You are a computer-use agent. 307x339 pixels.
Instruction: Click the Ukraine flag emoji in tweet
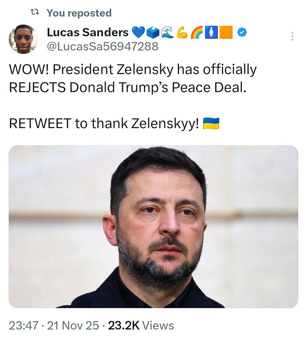coord(211,123)
